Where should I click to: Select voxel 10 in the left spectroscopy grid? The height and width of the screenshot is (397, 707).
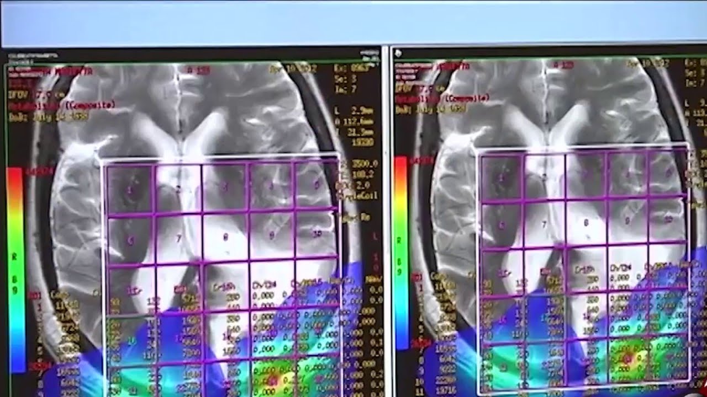coord(318,234)
